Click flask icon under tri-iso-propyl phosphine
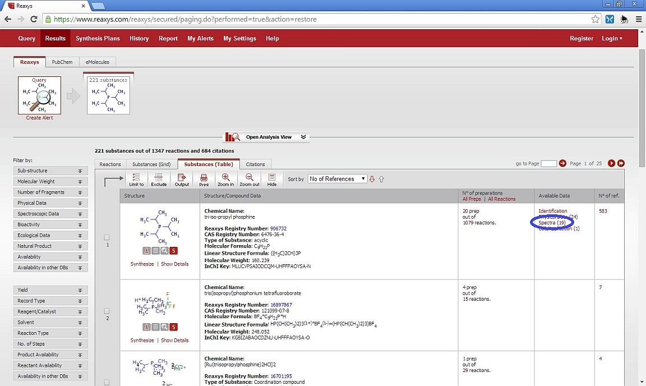 (x=146, y=251)
